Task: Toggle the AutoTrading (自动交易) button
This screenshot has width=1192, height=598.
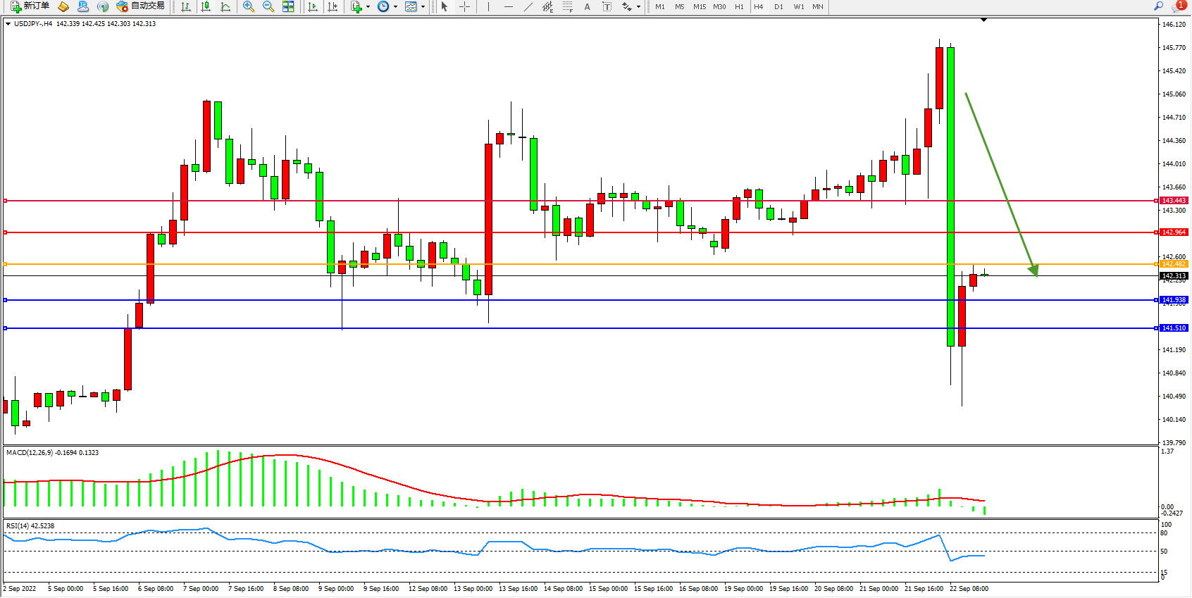Action: pyautogui.click(x=140, y=6)
